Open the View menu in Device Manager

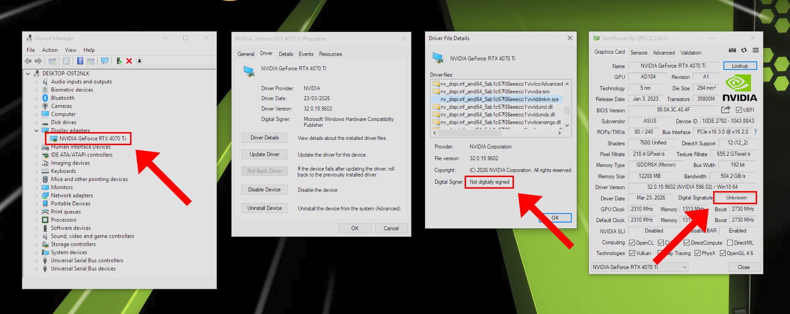click(71, 50)
